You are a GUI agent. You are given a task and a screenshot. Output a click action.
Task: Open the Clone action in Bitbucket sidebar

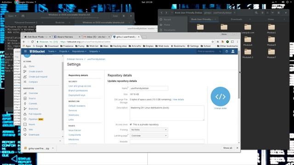pos(32,66)
